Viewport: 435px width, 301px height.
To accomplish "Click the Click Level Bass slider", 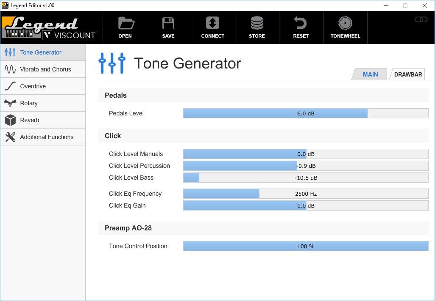I will [x=306, y=178].
